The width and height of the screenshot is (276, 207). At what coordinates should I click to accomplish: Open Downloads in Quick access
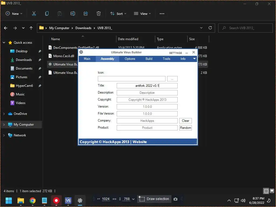click(x=24, y=60)
